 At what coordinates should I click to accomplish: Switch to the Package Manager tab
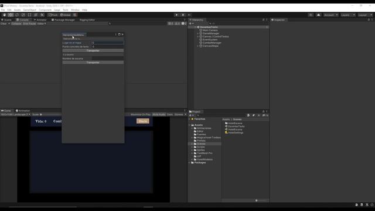point(63,20)
